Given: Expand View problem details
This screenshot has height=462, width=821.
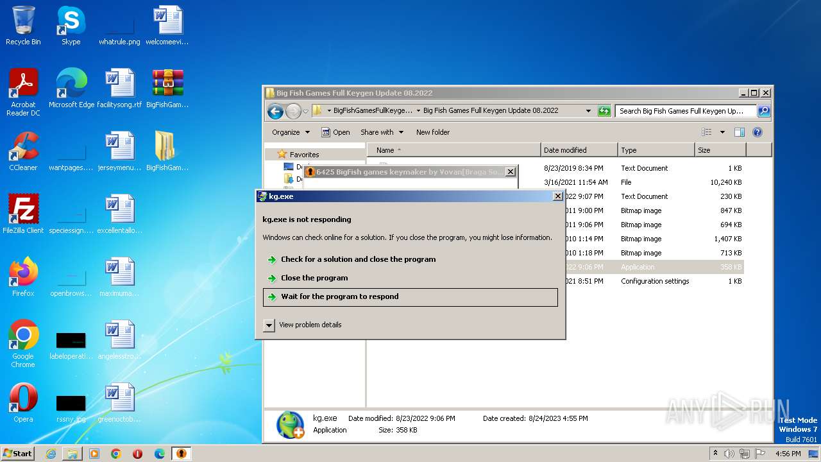Looking at the screenshot, I should 302,325.
